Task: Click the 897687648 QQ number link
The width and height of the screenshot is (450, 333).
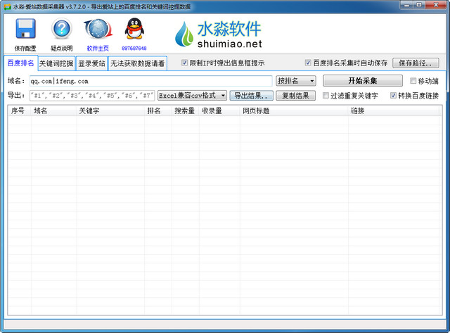Action: tap(134, 49)
